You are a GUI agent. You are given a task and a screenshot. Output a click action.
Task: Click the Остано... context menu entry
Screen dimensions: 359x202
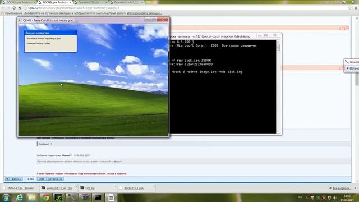coord(352,68)
